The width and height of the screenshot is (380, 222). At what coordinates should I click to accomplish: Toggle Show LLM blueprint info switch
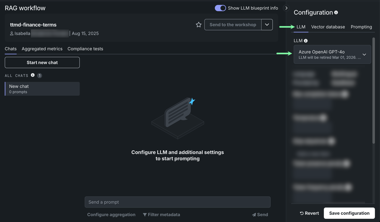point(220,8)
